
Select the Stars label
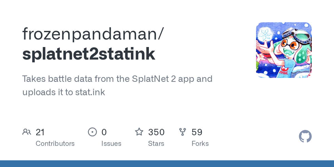[156, 144]
